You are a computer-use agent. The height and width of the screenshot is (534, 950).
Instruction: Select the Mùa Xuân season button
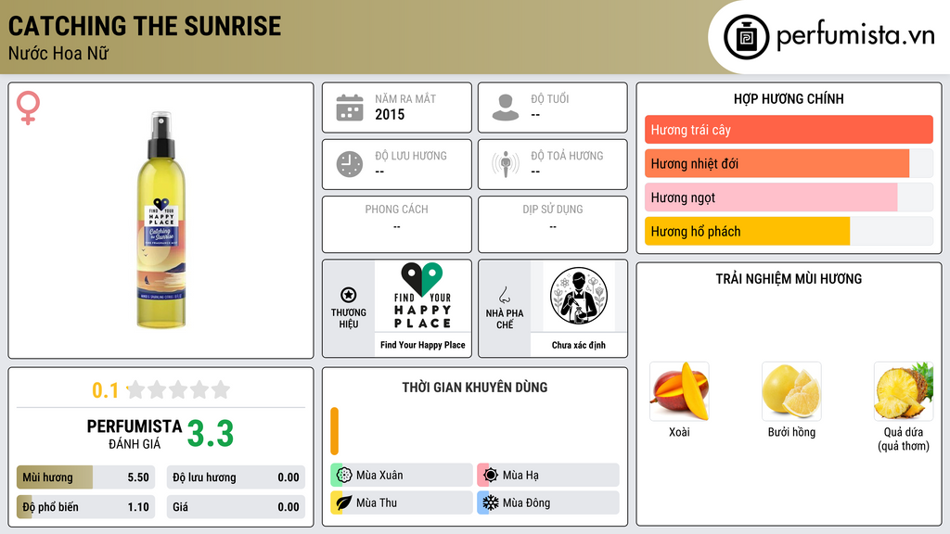401,475
